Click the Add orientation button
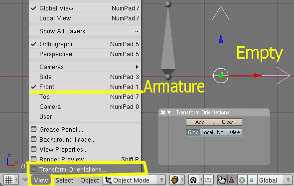Viewport: 294px width, 186px height. pos(200,122)
